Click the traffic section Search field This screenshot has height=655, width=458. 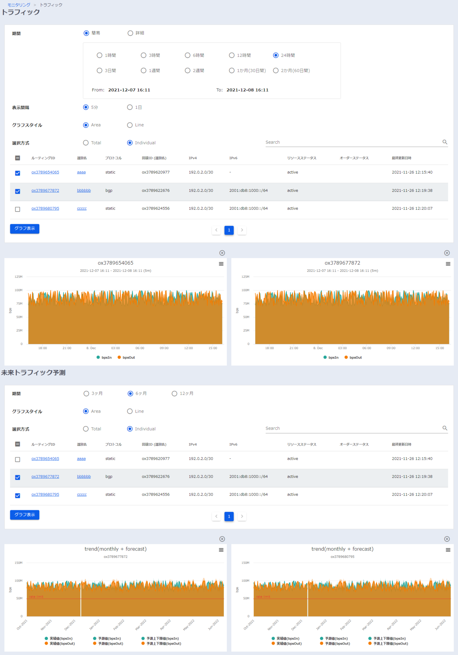(x=352, y=142)
